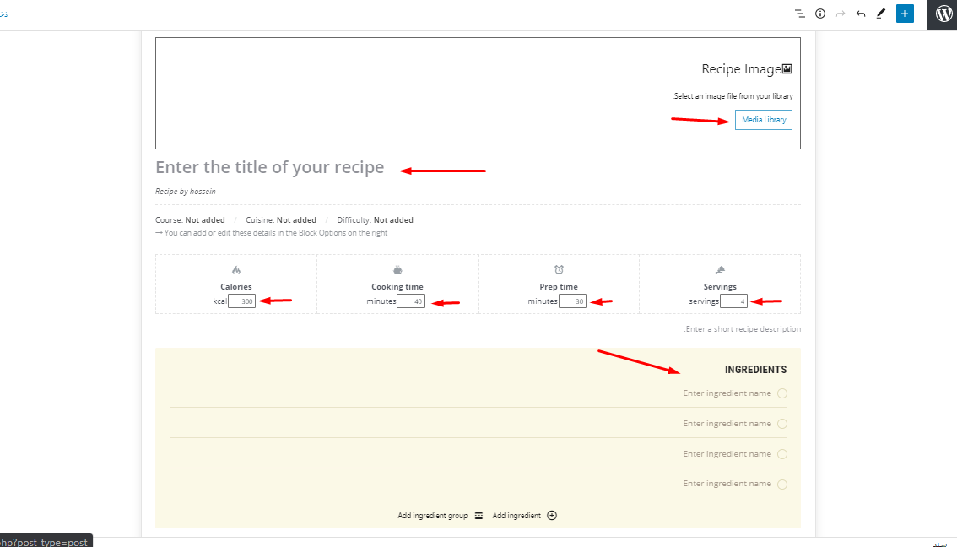Open the block list view outline

(799, 14)
